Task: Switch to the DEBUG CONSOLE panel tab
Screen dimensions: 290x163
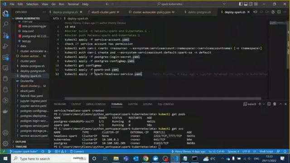Action: pos(96,104)
